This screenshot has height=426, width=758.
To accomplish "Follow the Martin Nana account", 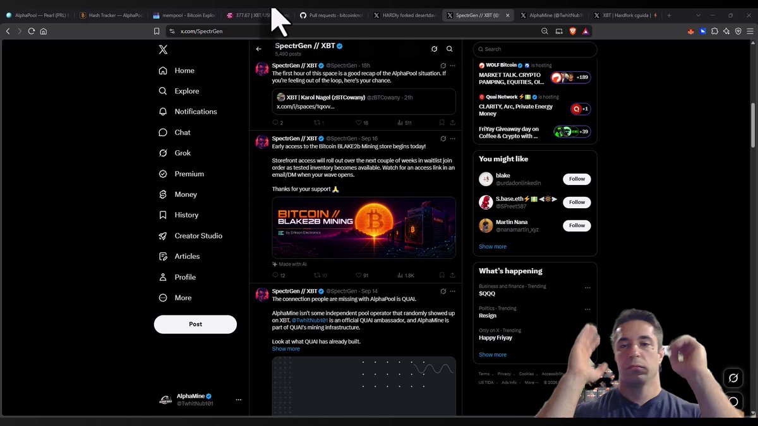I will click(577, 225).
